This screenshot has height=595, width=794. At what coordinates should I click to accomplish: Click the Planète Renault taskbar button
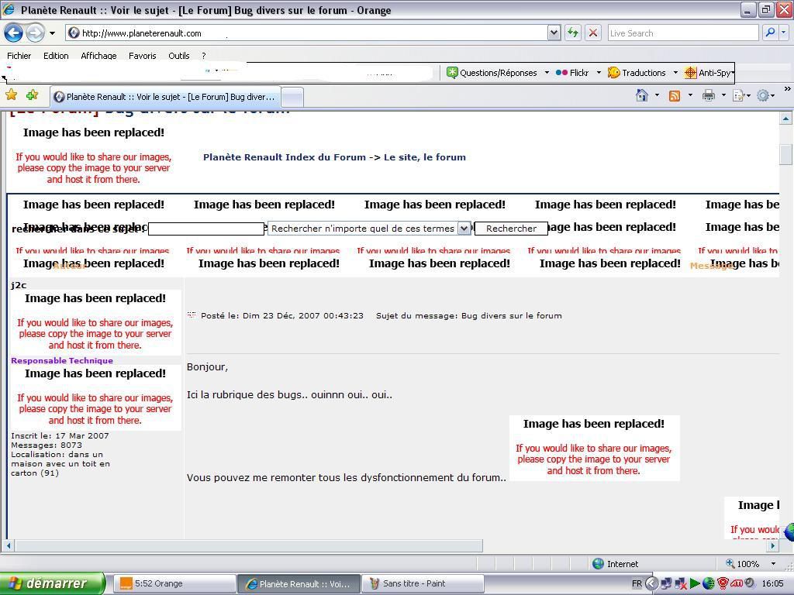(299, 583)
